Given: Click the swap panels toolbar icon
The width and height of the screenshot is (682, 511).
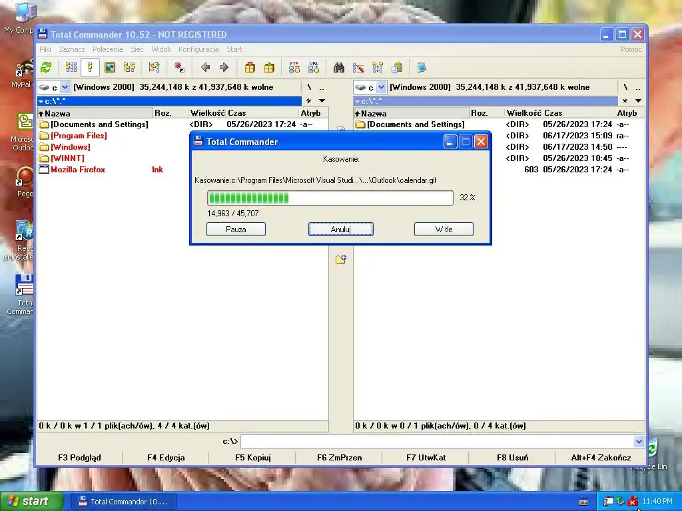Looking at the screenshot, I should pos(154,67).
